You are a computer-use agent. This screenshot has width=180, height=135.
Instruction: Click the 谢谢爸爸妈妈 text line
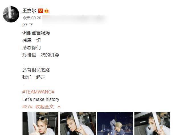tap(36, 33)
